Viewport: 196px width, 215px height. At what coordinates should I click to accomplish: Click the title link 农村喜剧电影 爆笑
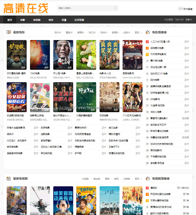pos(16,73)
